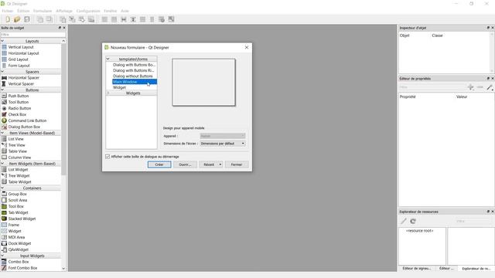Pick the Push Button widget
This screenshot has width=495, height=278.
[19, 96]
